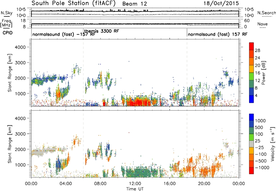Click the '20:00' time tick label
The image size is (276, 191).
click(204, 184)
